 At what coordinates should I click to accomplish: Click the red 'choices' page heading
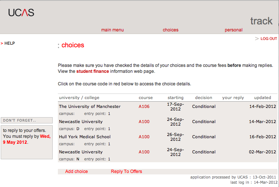(x=73, y=45)
